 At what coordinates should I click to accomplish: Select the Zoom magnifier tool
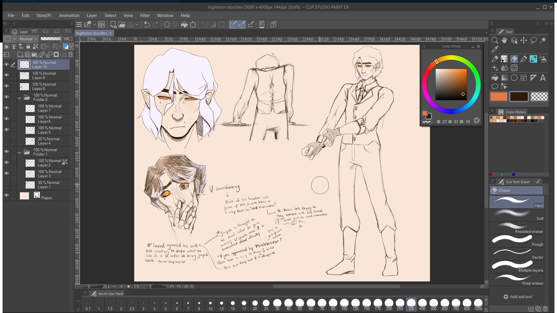(494, 40)
